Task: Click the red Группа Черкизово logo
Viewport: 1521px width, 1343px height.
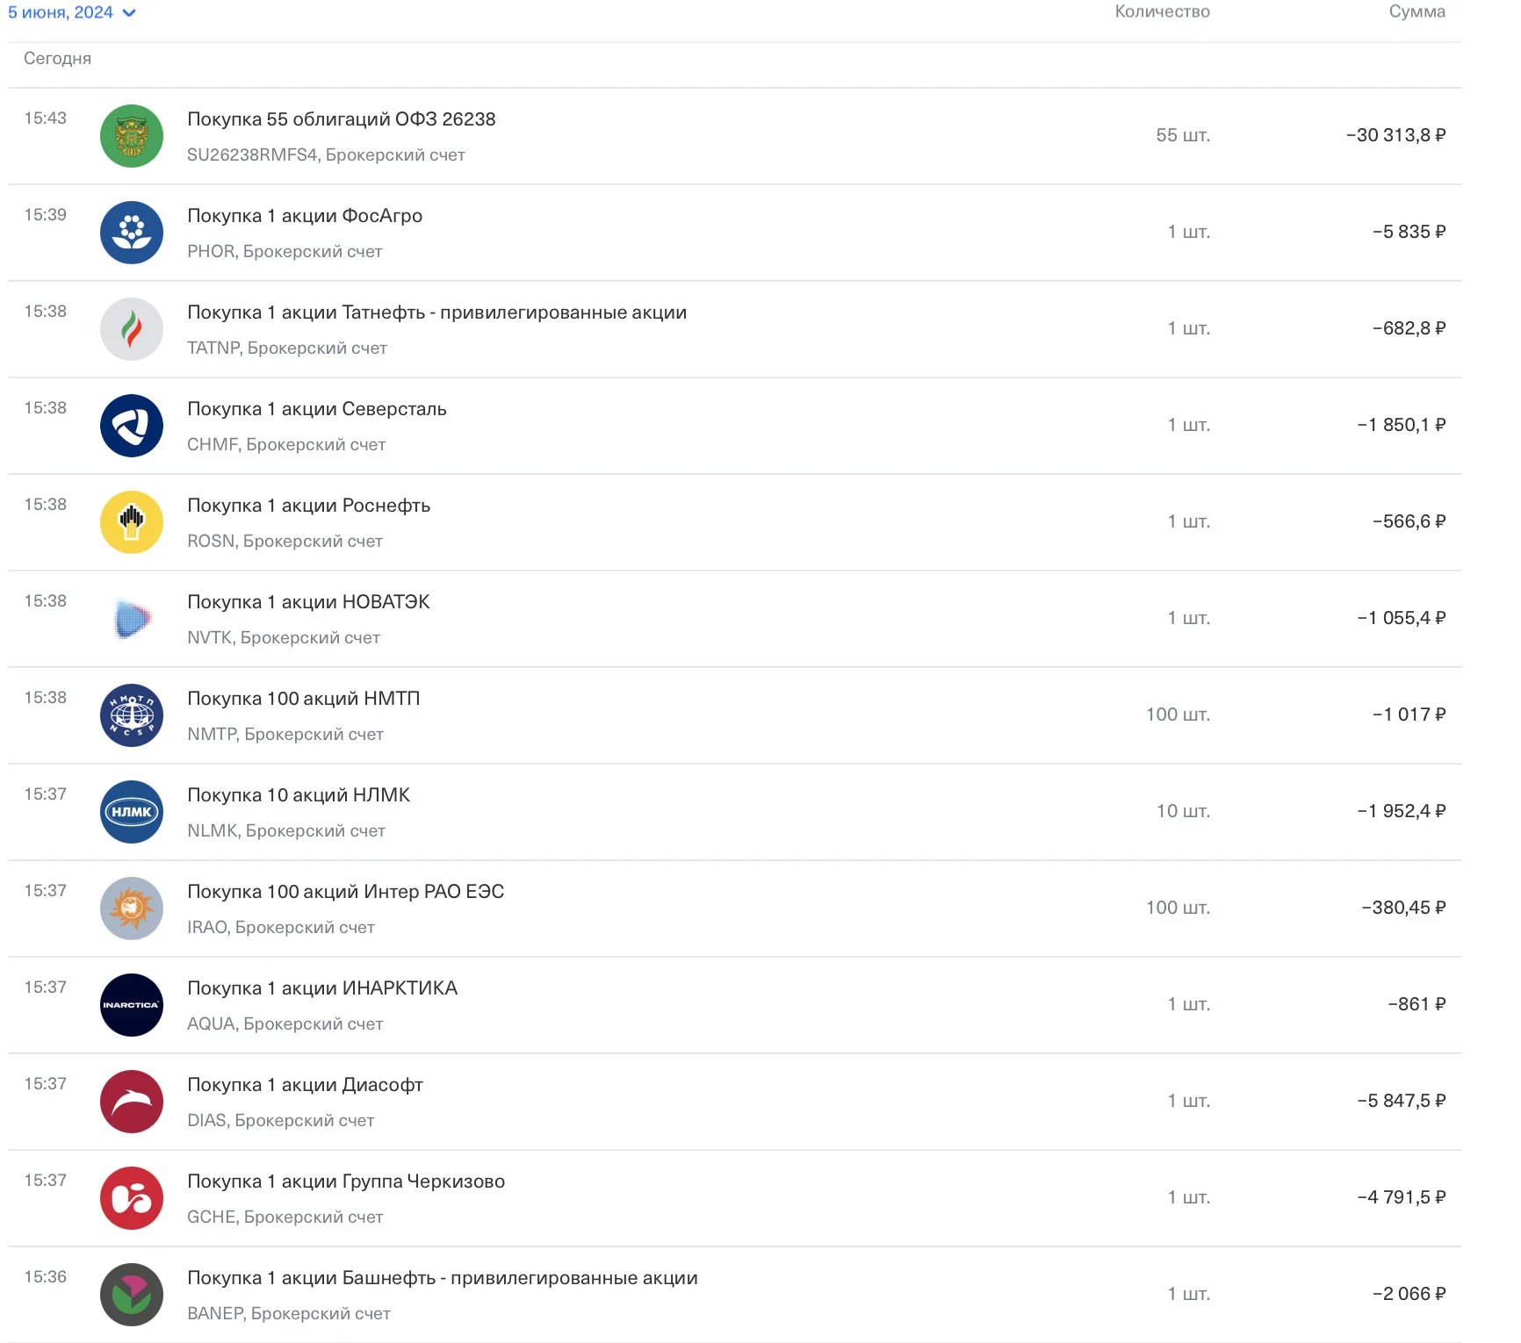Action: (132, 1198)
